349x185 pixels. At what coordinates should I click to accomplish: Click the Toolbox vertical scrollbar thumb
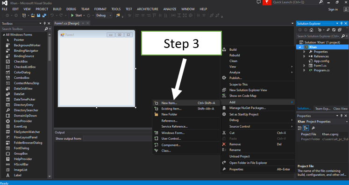click(x=50, y=48)
